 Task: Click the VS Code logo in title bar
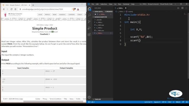click(89, 4)
